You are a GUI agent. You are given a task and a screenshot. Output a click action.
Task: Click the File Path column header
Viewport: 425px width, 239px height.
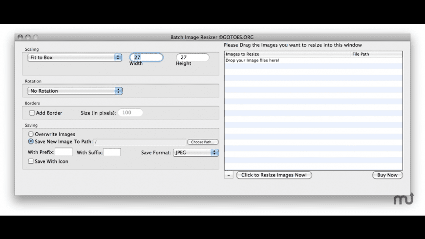[x=377, y=54]
